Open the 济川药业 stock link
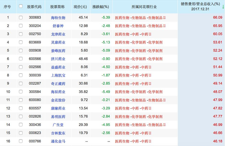 (x=58, y=59)
